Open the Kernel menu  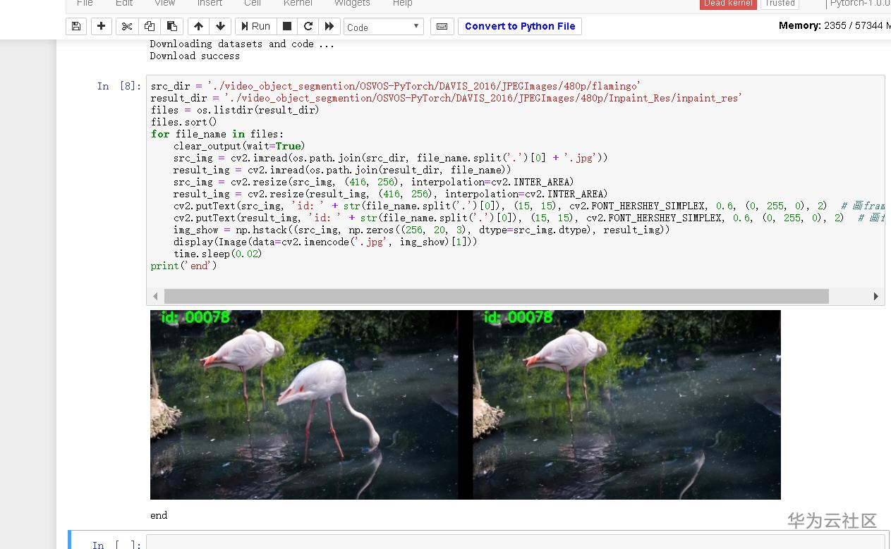click(x=298, y=4)
